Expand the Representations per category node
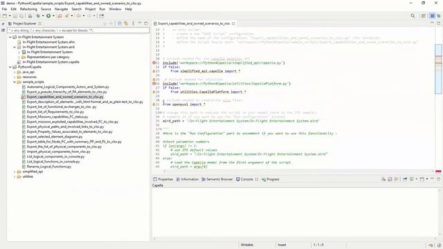Image resolution: width=443 pixels, height=249 pixels. pos(19,57)
